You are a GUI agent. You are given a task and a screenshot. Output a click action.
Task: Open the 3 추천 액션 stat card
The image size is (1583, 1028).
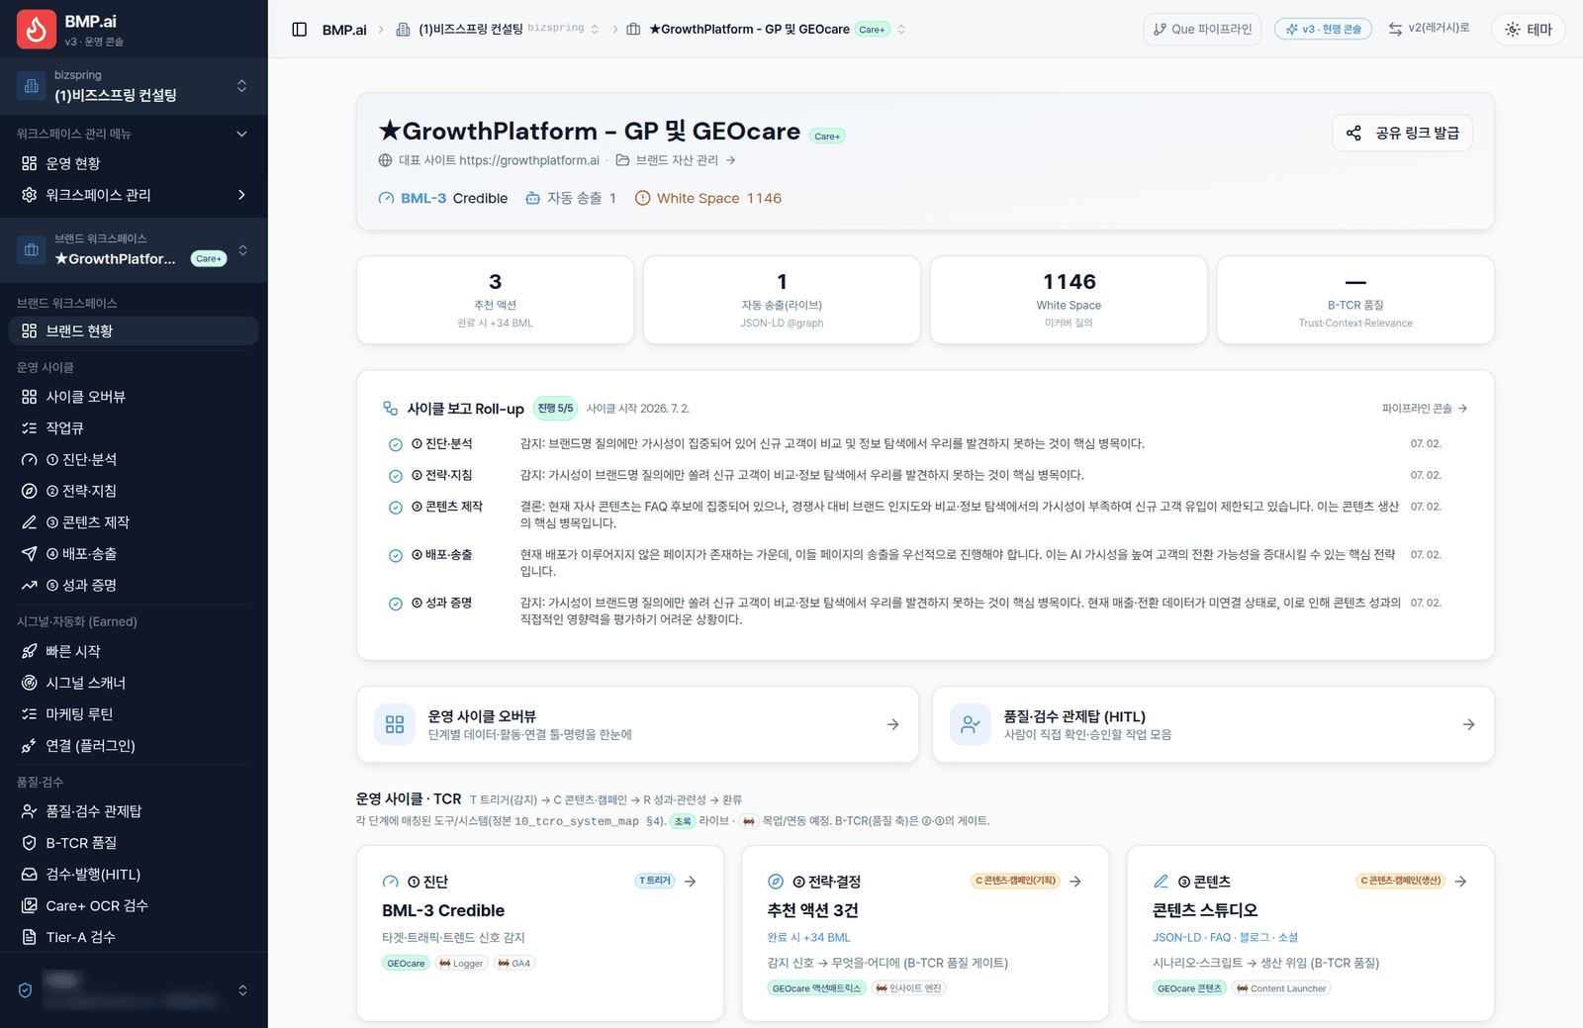point(495,300)
